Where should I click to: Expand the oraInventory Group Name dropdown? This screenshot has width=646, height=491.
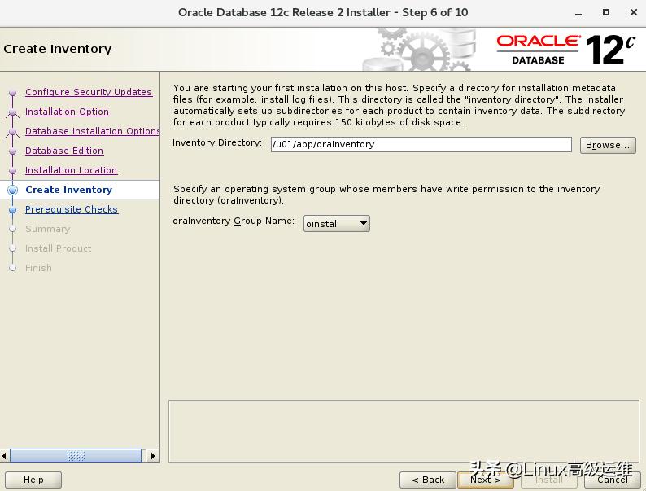point(337,223)
